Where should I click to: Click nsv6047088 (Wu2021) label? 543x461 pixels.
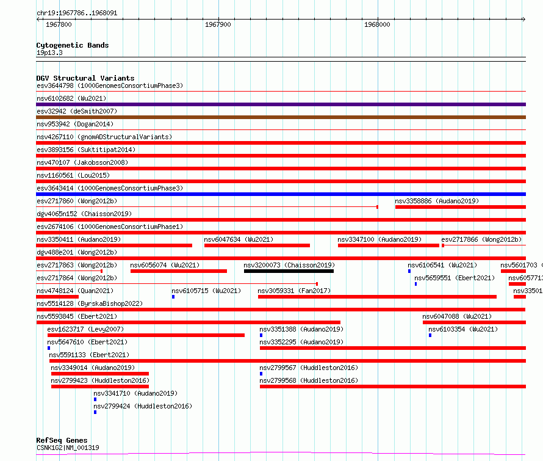pyautogui.click(x=457, y=316)
